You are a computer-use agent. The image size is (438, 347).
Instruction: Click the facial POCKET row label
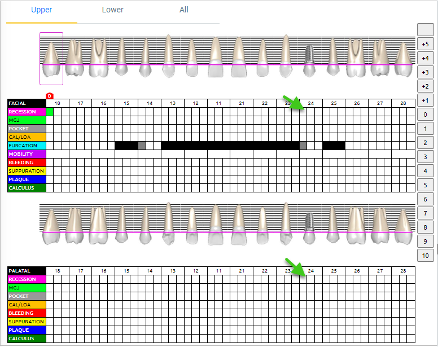tap(27, 129)
